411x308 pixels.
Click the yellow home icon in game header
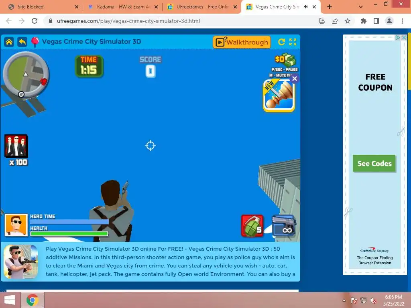[9, 42]
